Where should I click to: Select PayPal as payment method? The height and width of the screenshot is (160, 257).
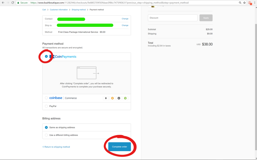(x=46, y=106)
